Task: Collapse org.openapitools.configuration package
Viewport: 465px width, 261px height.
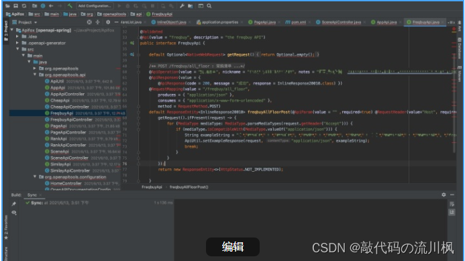Action: pos(35,176)
